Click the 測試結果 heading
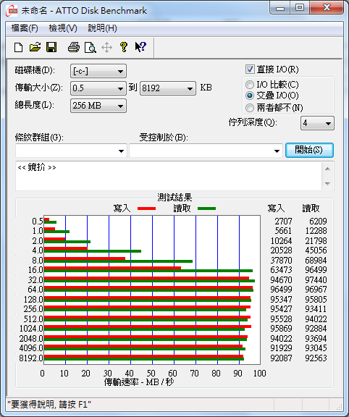This screenshot has height=417, width=349. [x=174, y=198]
